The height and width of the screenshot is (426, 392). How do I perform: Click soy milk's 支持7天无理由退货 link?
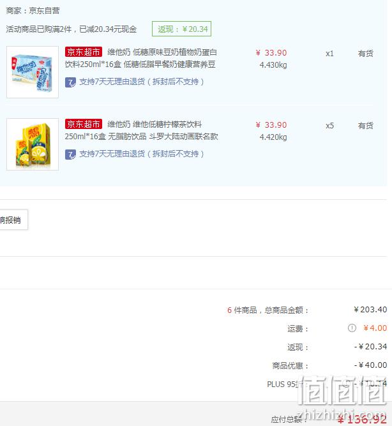142,82
